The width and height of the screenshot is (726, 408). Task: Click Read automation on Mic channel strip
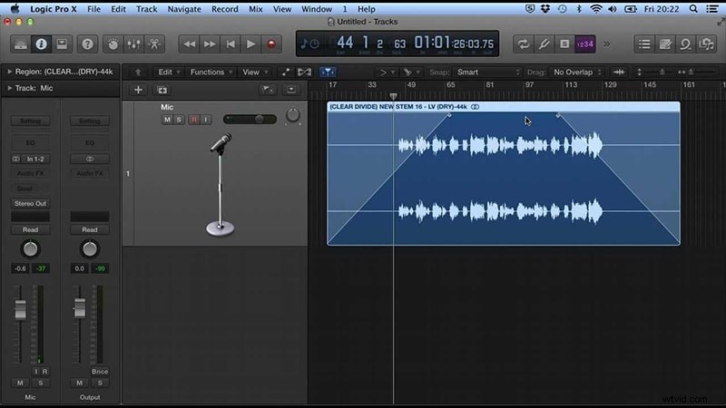30,230
